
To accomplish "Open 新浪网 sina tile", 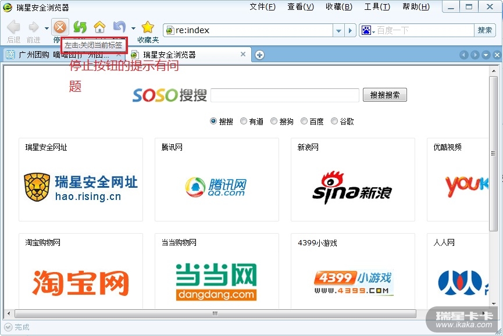I will (x=353, y=180).
